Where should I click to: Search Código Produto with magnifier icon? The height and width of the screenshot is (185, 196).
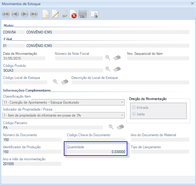[107, 69]
